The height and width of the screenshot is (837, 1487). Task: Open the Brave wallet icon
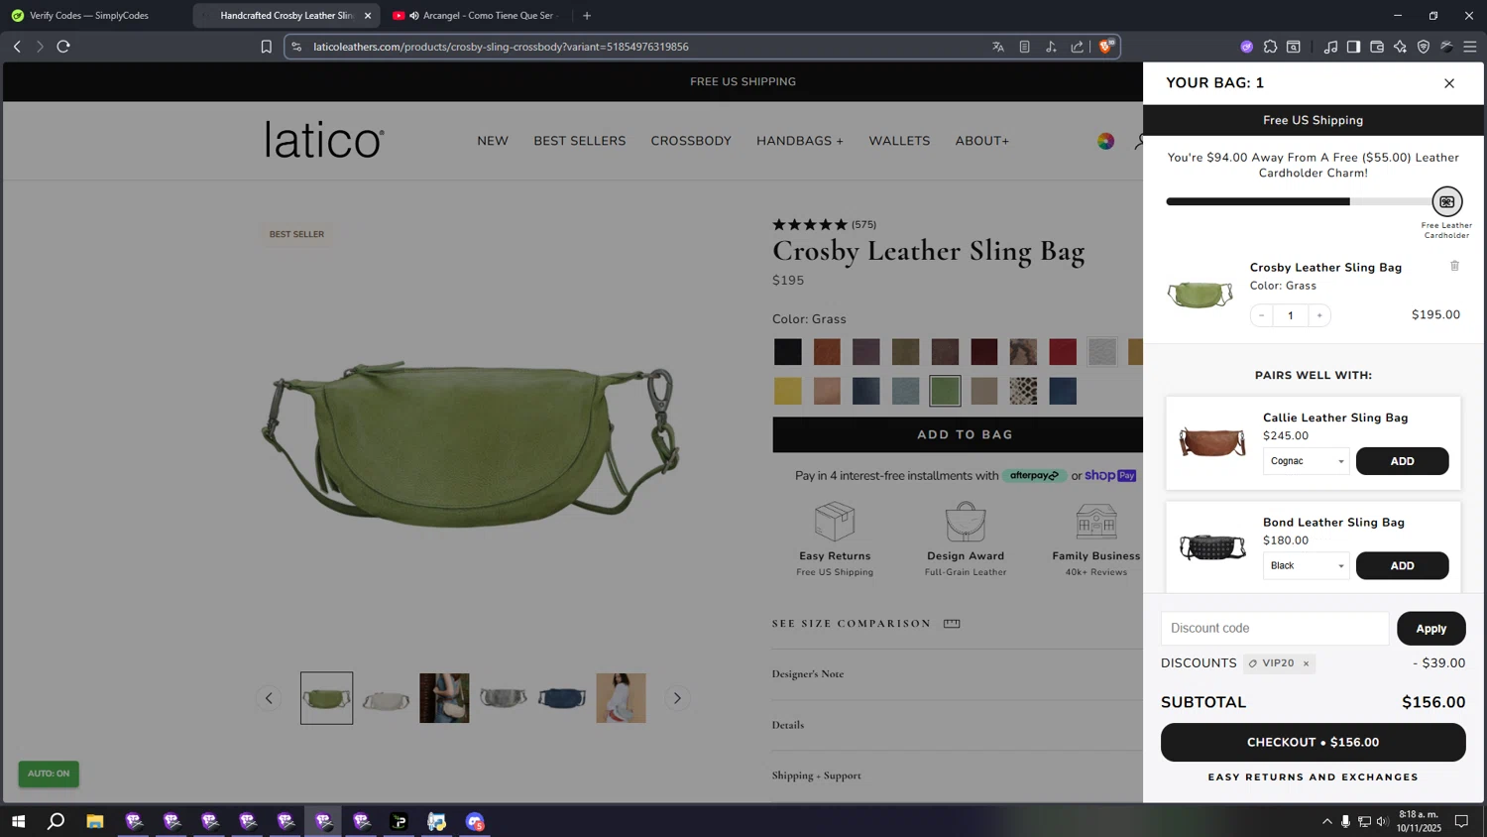[1377, 47]
